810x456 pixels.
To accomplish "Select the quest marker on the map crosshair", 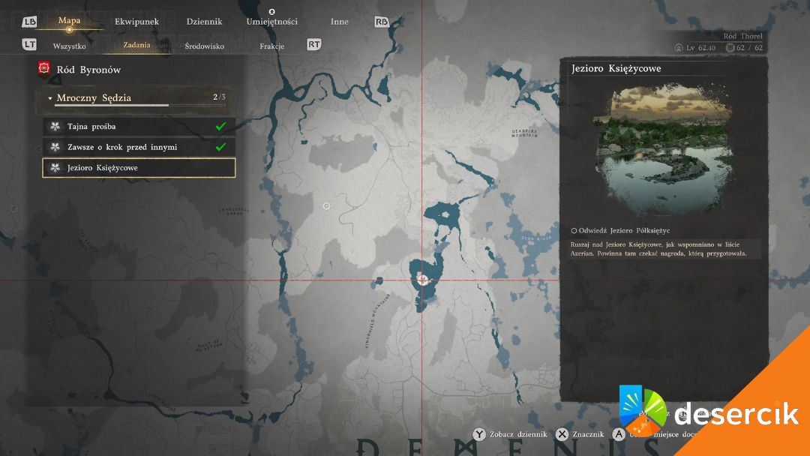I will click(x=423, y=280).
